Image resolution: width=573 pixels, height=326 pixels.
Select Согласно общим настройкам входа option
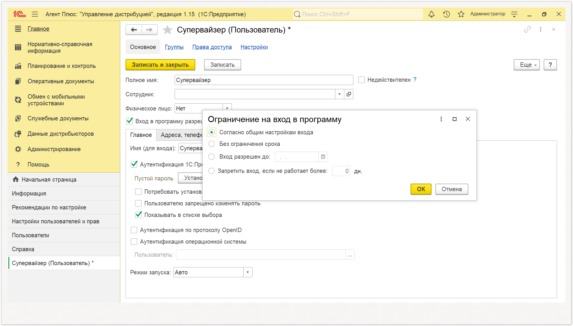click(x=212, y=132)
